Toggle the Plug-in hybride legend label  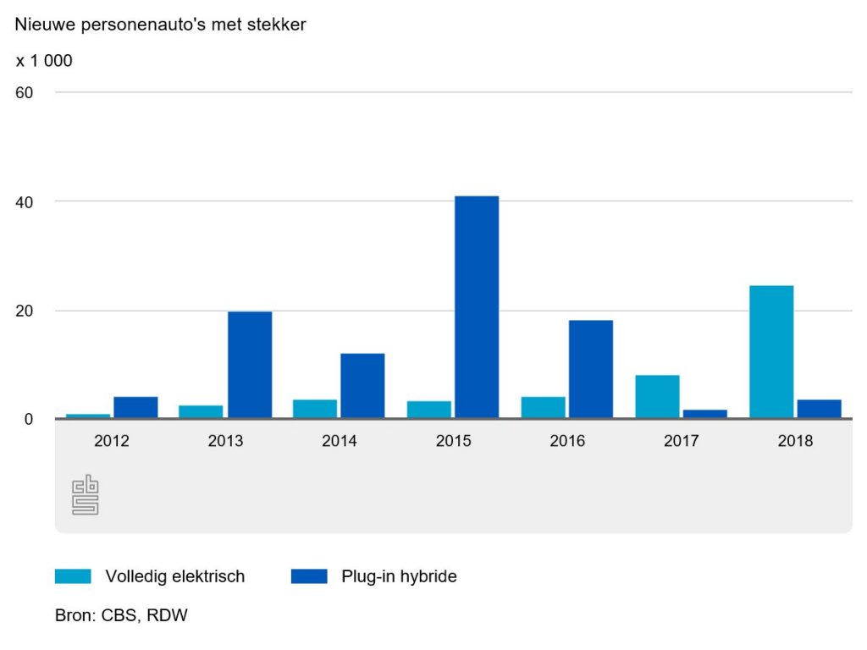click(399, 576)
